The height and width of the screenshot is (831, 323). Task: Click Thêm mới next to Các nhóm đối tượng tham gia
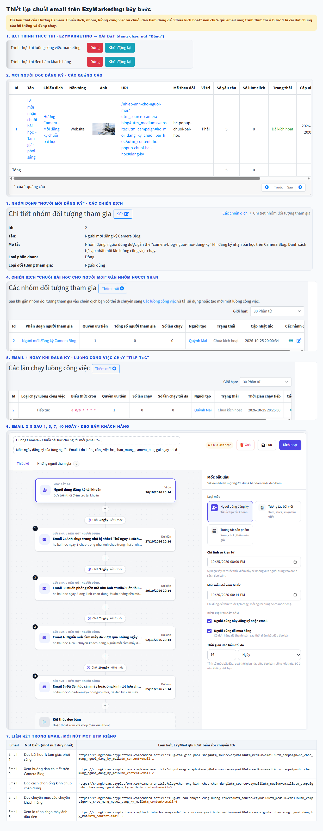[113, 288]
